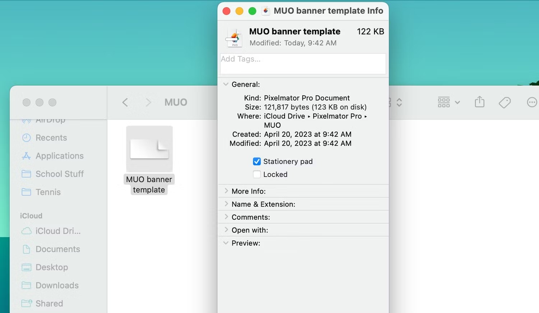Open the More actions ellipsis in Finder
Screen dimensions: 539x313
[532, 103]
